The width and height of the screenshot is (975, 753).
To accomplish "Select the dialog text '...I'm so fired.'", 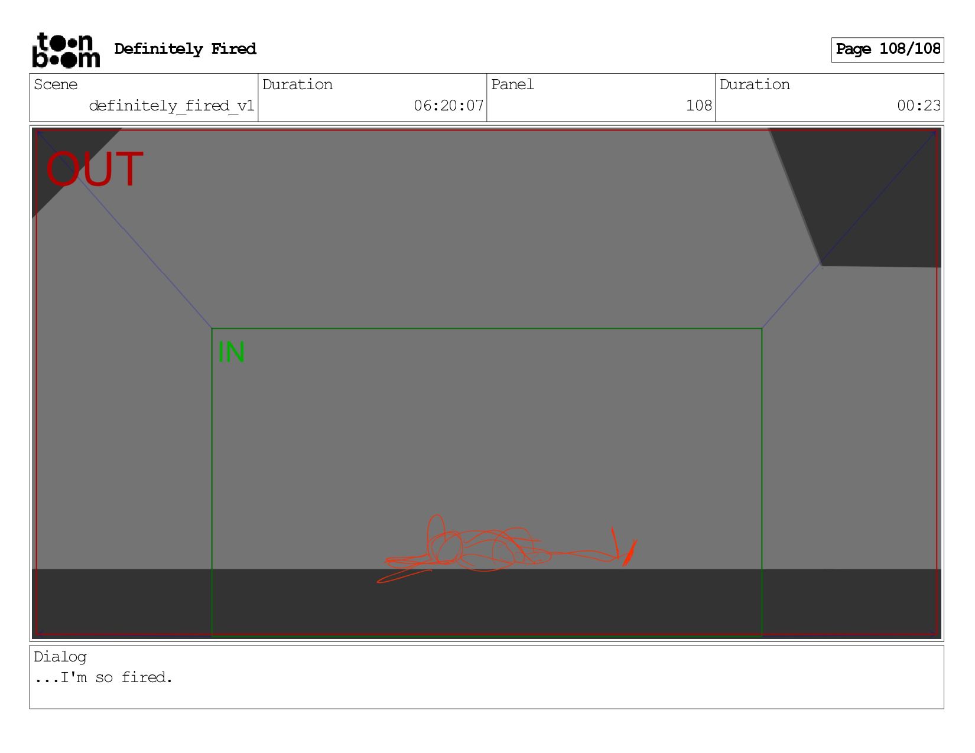I will pyautogui.click(x=103, y=677).
